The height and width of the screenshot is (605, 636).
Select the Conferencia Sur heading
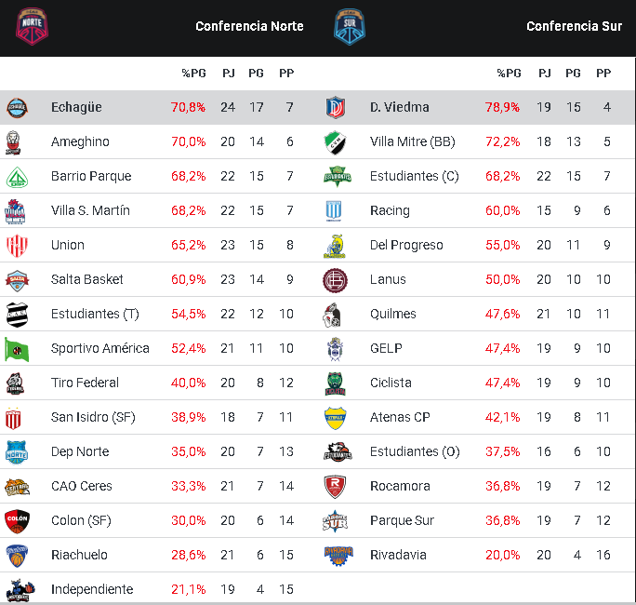click(x=574, y=26)
